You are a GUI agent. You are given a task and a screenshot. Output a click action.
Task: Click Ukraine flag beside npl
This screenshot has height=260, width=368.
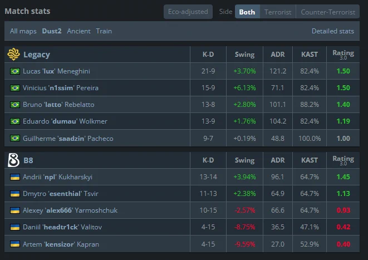click(x=15, y=177)
